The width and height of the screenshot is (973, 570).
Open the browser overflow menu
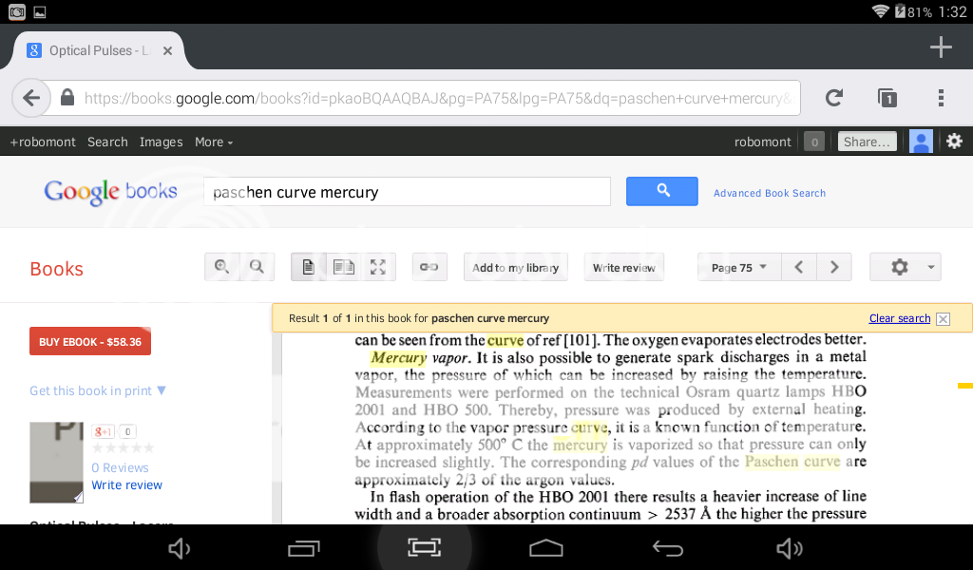pyautogui.click(x=941, y=98)
